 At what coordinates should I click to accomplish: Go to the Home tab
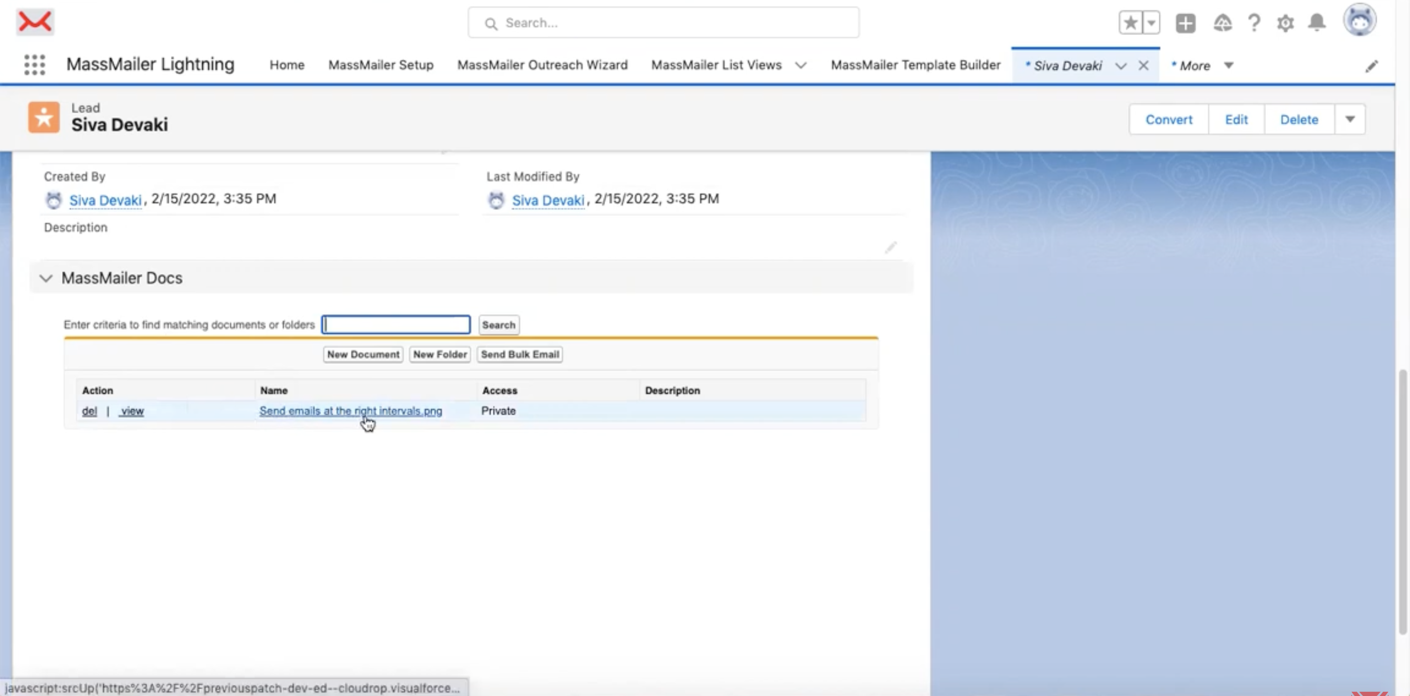pyautogui.click(x=287, y=65)
